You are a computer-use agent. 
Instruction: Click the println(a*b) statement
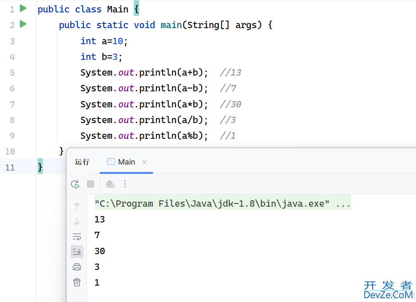pyautogui.click(x=144, y=104)
